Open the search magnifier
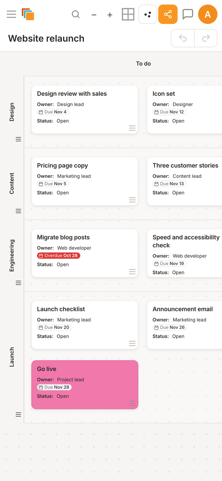Image resolution: width=222 pixels, height=481 pixels. pos(76,14)
